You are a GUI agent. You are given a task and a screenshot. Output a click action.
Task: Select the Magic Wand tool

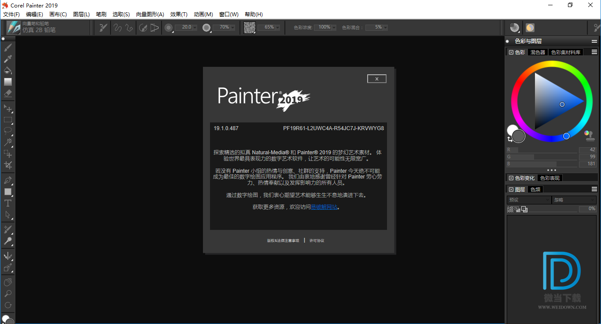tap(7, 142)
